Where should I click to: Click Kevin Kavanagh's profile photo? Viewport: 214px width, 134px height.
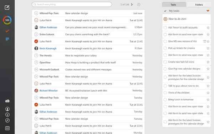pos(36,48)
